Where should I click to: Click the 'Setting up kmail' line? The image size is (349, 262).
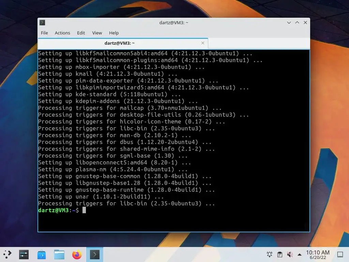click(x=108, y=74)
